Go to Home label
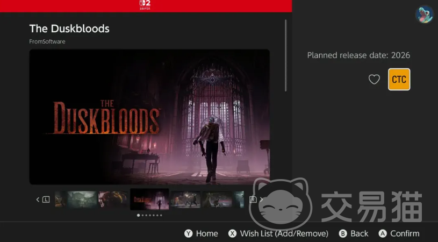This screenshot has height=242, width=438. [207, 233]
